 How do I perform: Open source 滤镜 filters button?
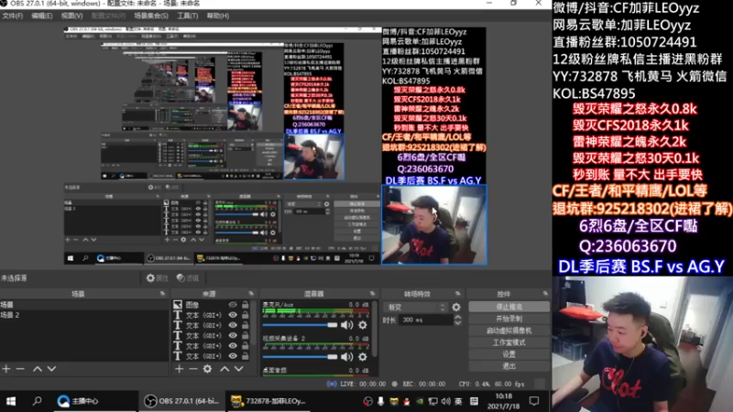188,278
